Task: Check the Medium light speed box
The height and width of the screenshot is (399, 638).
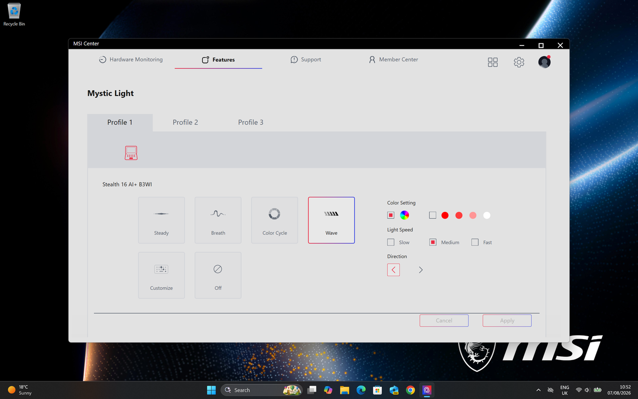Action: (x=433, y=242)
